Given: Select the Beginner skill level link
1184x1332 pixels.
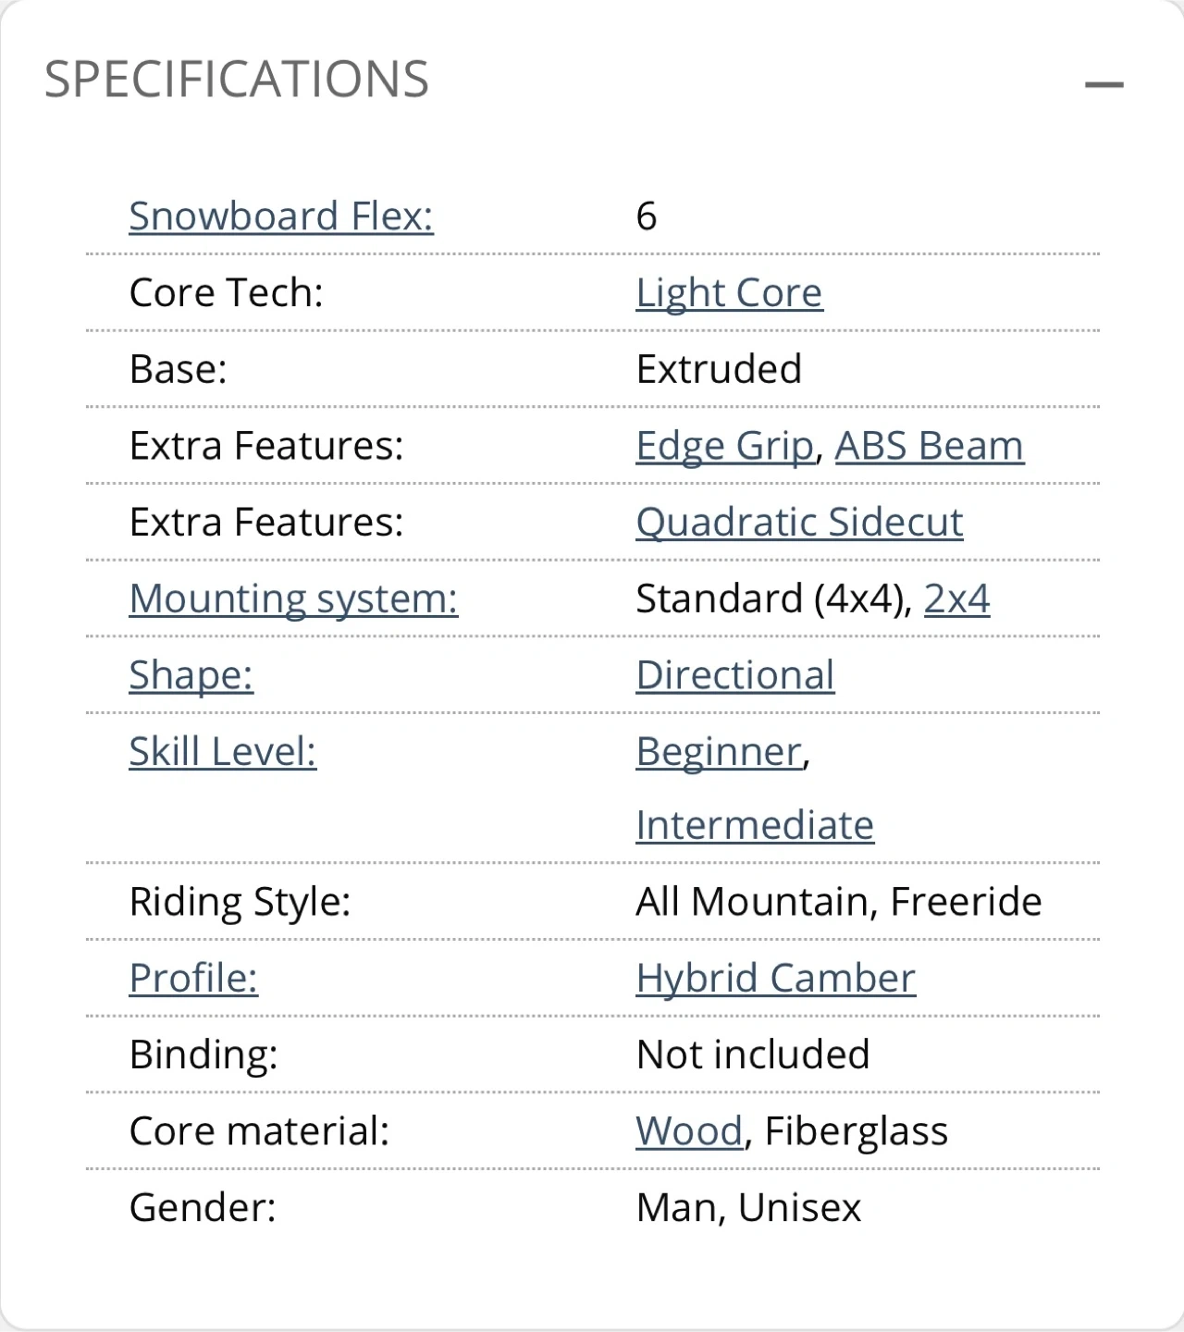Looking at the screenshot, I should pyautogui.click(x=719, y=751).
